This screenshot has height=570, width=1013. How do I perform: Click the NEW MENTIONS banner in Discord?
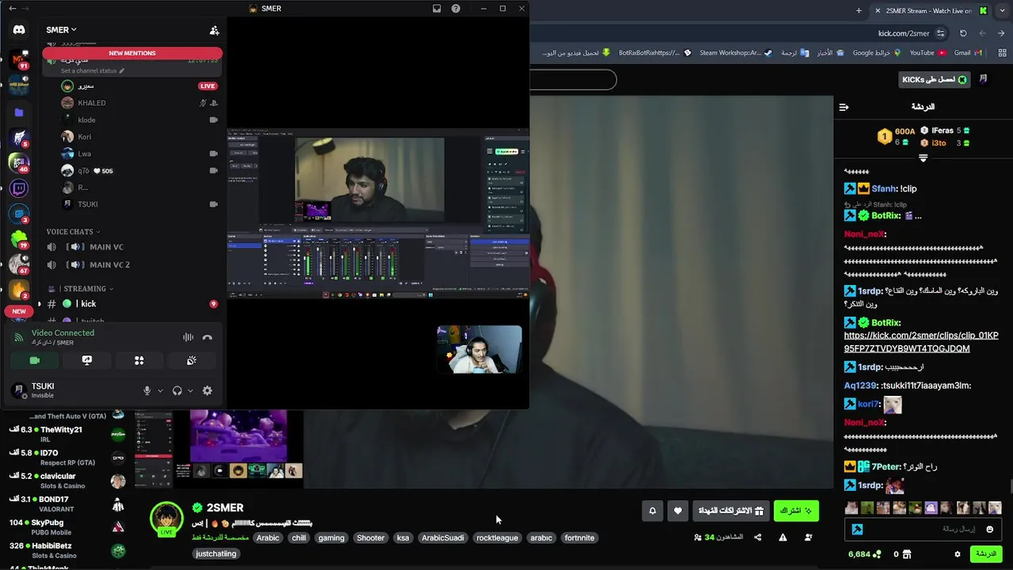pyautogui.click(x=132, y=53)
